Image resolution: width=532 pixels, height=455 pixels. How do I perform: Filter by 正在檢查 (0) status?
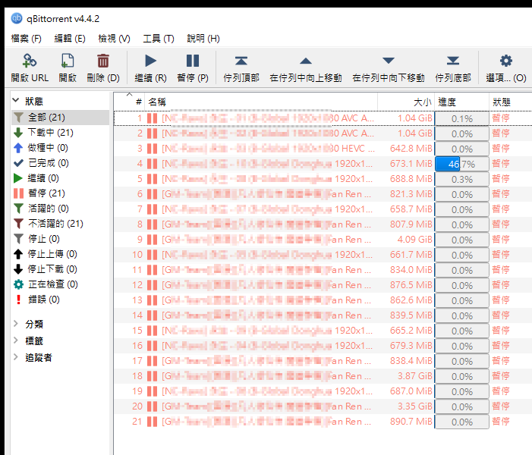click(61, 284)
